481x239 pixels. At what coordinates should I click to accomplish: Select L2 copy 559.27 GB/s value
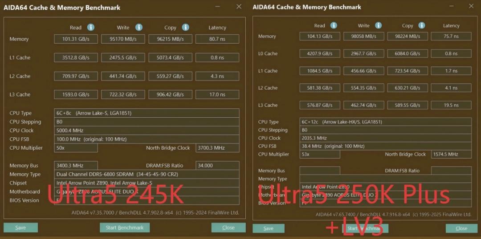(x=171, y=76)
